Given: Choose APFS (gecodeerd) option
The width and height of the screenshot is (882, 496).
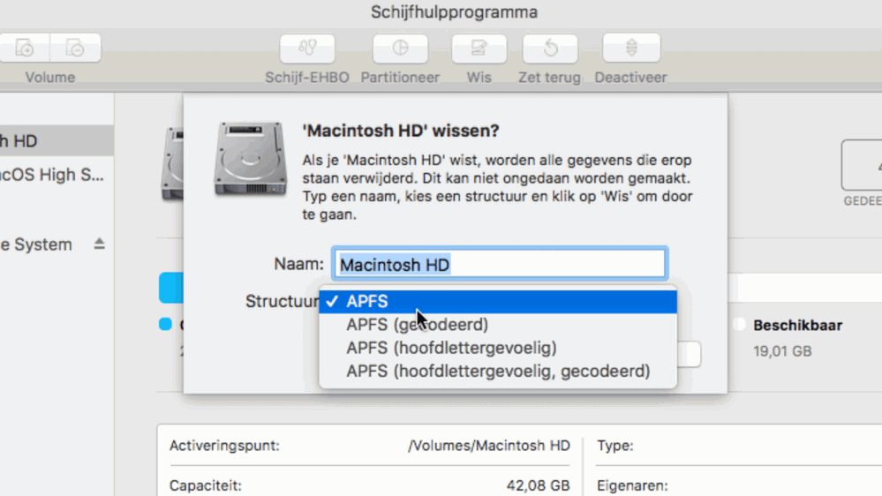Looking at the screenshot, I should point(498,325).
